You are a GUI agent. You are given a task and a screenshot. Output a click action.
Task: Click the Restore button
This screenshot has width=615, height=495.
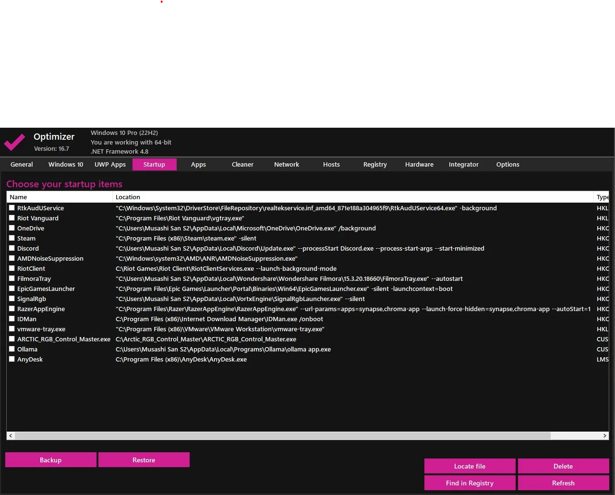coord(144,460)
